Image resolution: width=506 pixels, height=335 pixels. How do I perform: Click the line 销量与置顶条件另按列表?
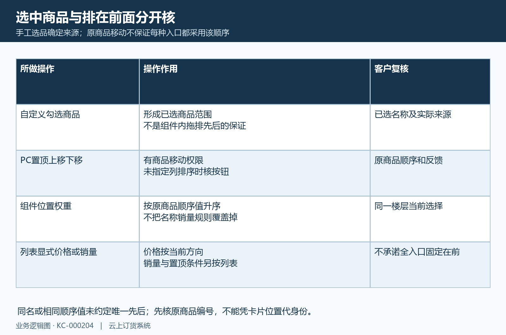pos(190,263)
